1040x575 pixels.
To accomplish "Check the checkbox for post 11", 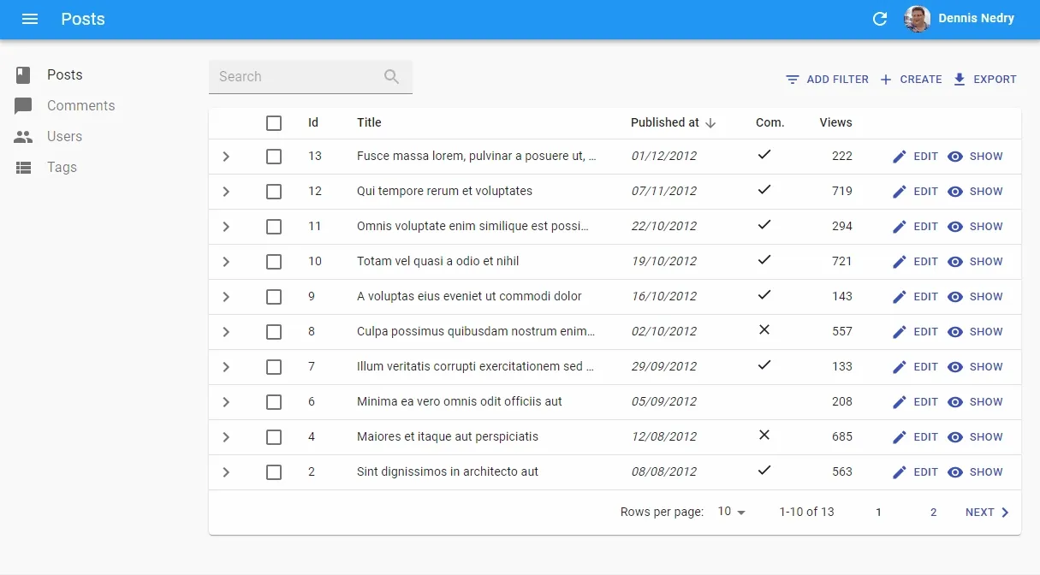I will coord(274,227).
